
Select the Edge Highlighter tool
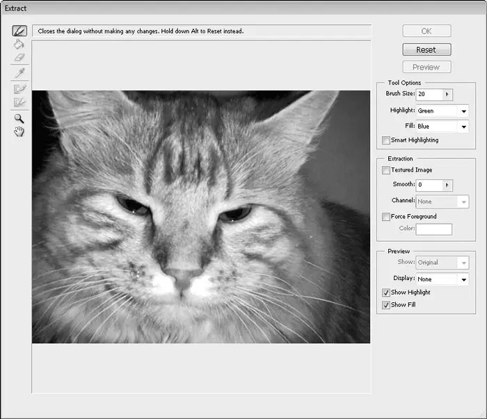[x=19, y=31]
